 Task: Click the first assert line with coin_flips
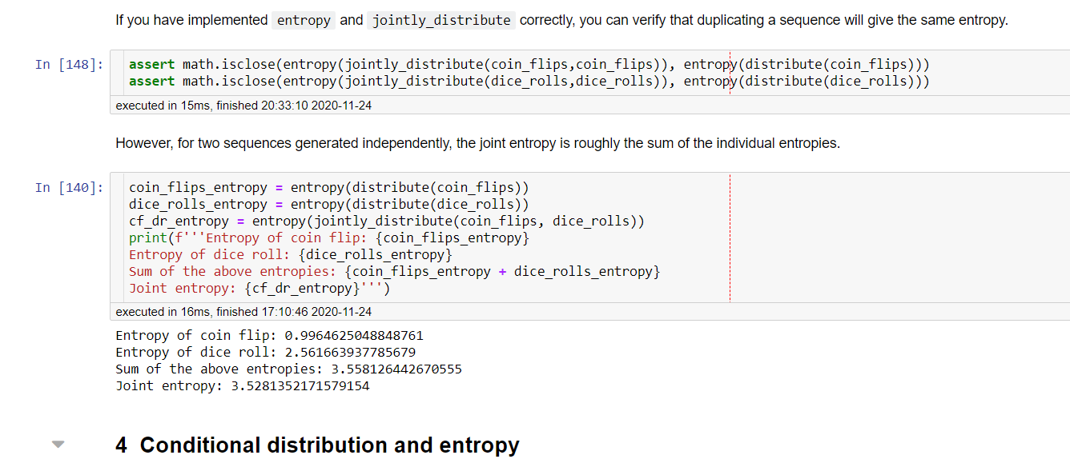(x=529, y=65)
